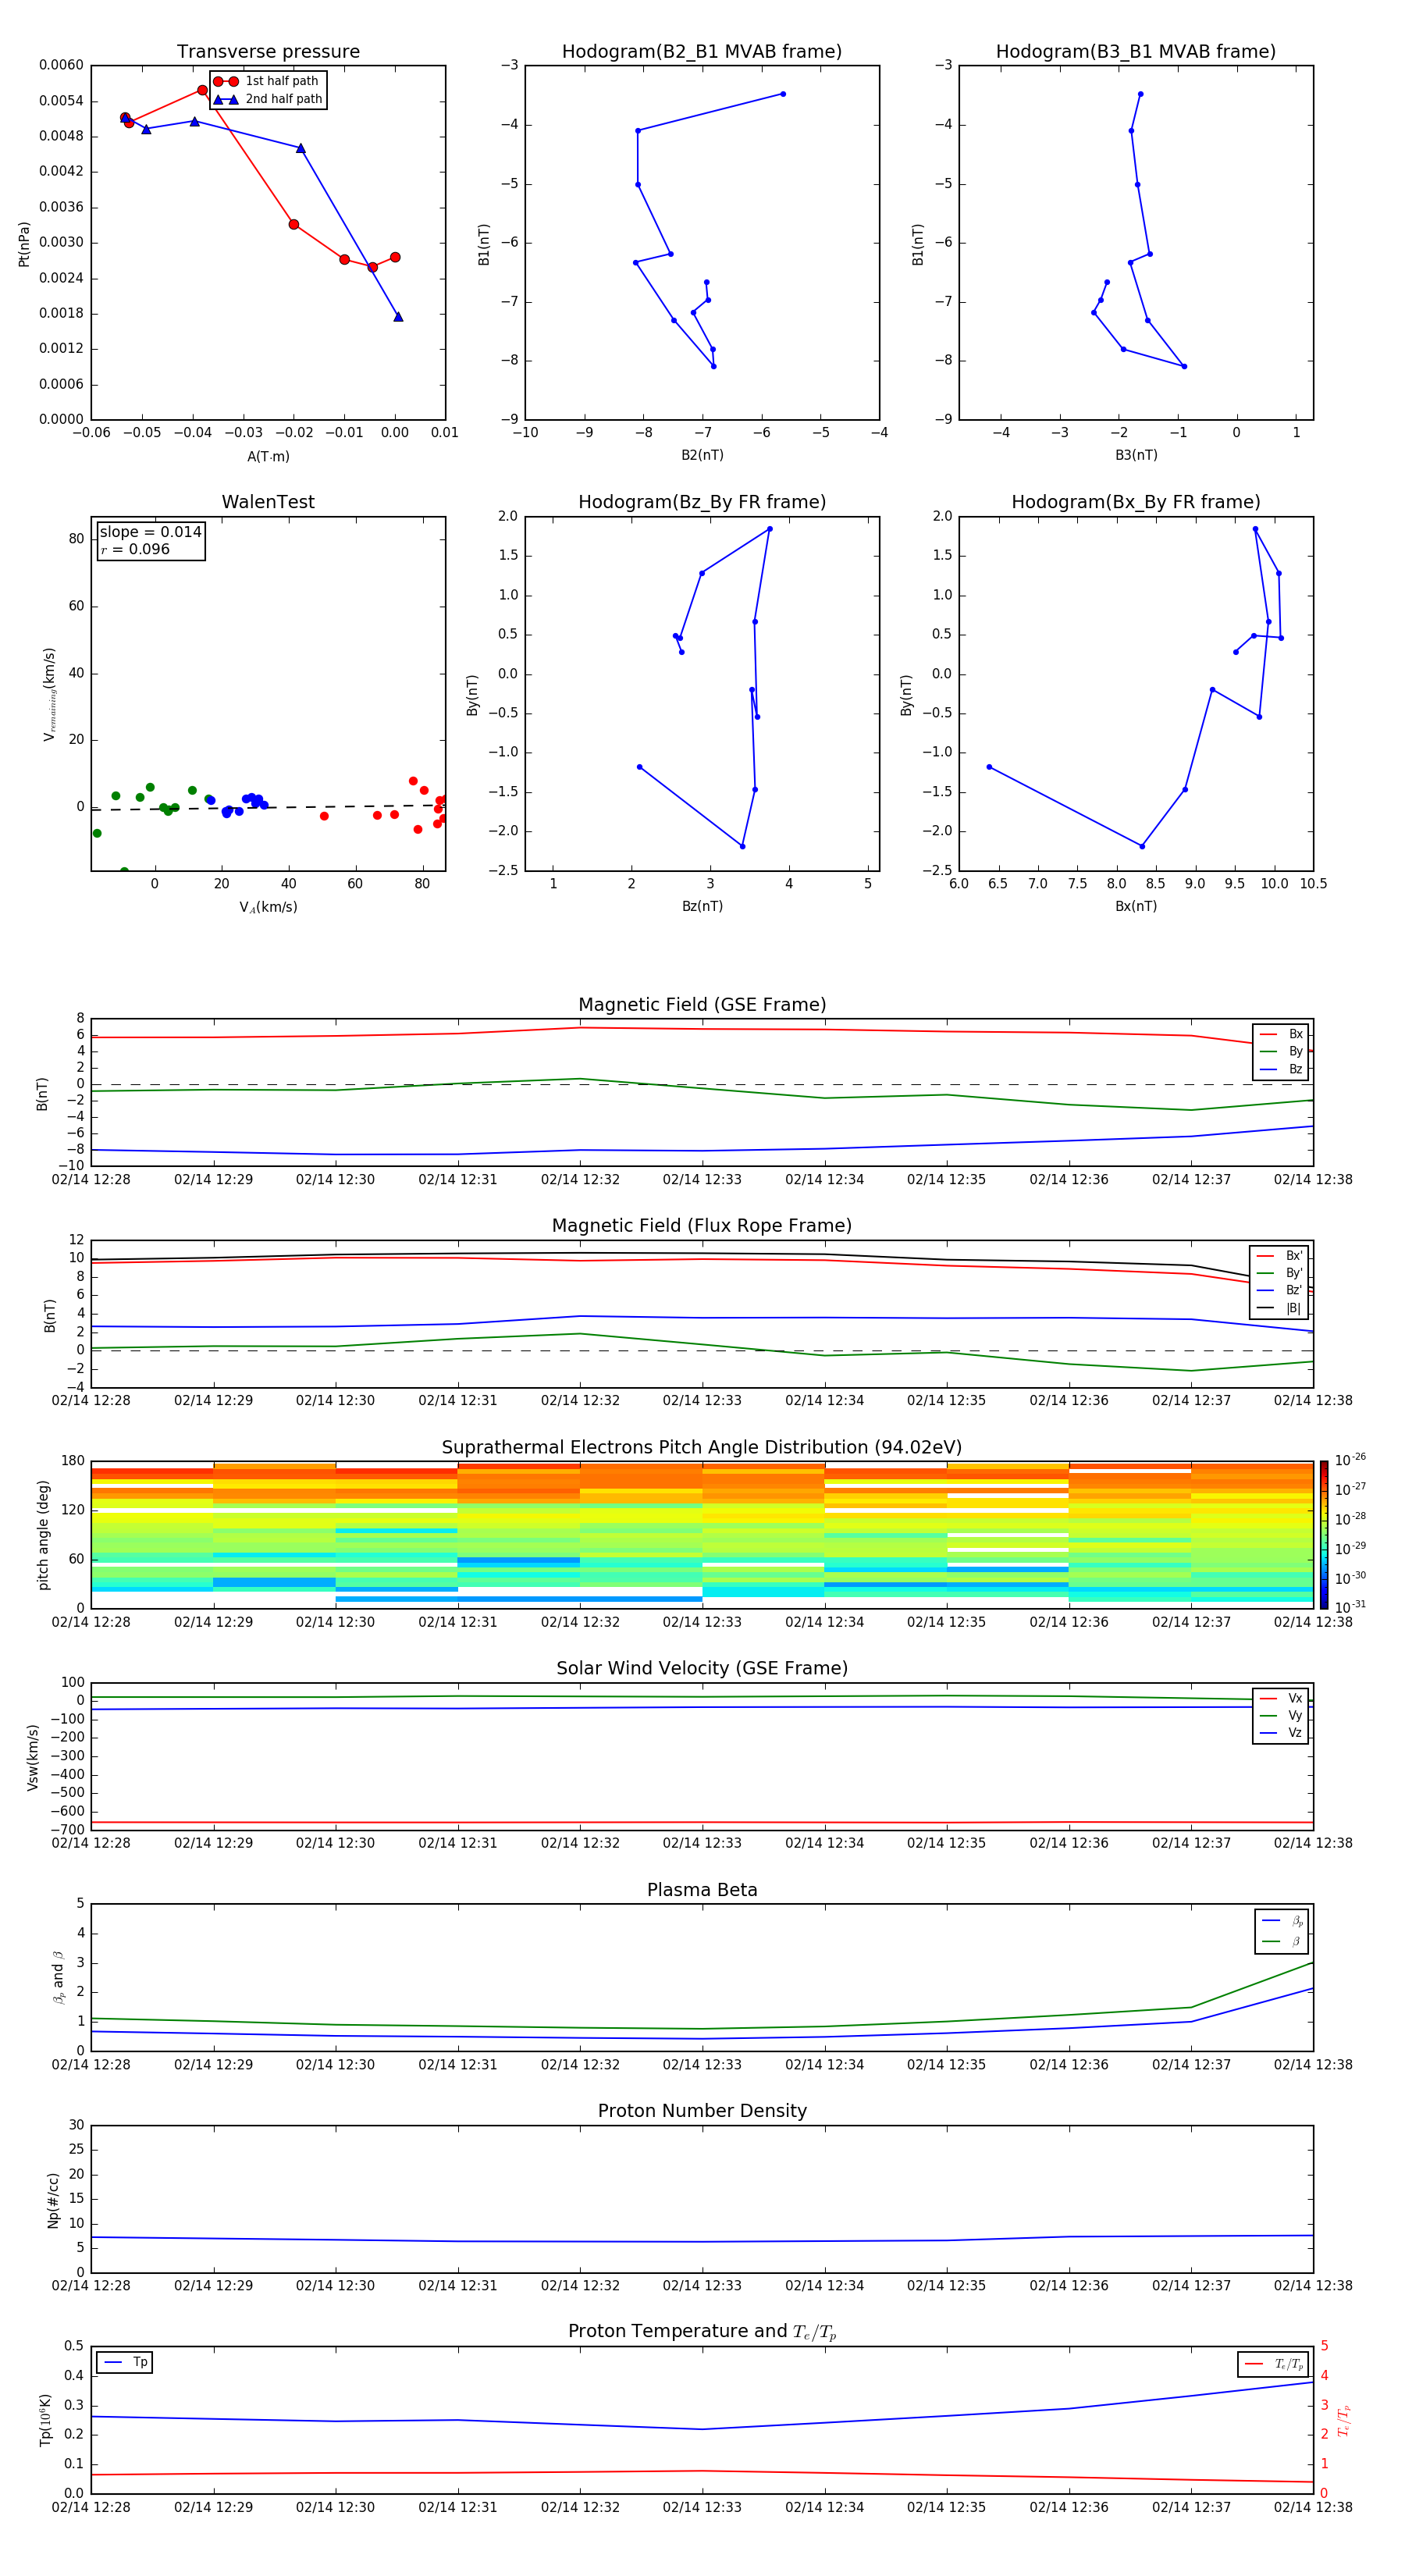Click the "Bz(nT)" x-axis label
The image size is (1405, 2576).
point(702,906)
